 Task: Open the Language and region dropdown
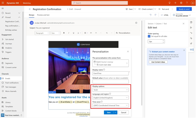(x=111, y=98)
